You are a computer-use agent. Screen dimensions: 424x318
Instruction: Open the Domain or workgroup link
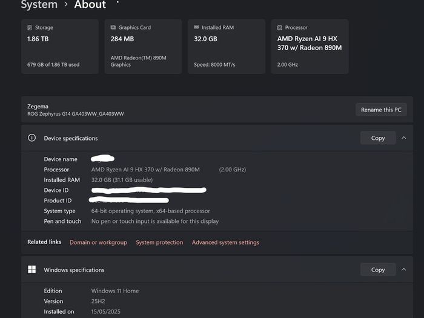pyautogui.click(x=98, y=242)
